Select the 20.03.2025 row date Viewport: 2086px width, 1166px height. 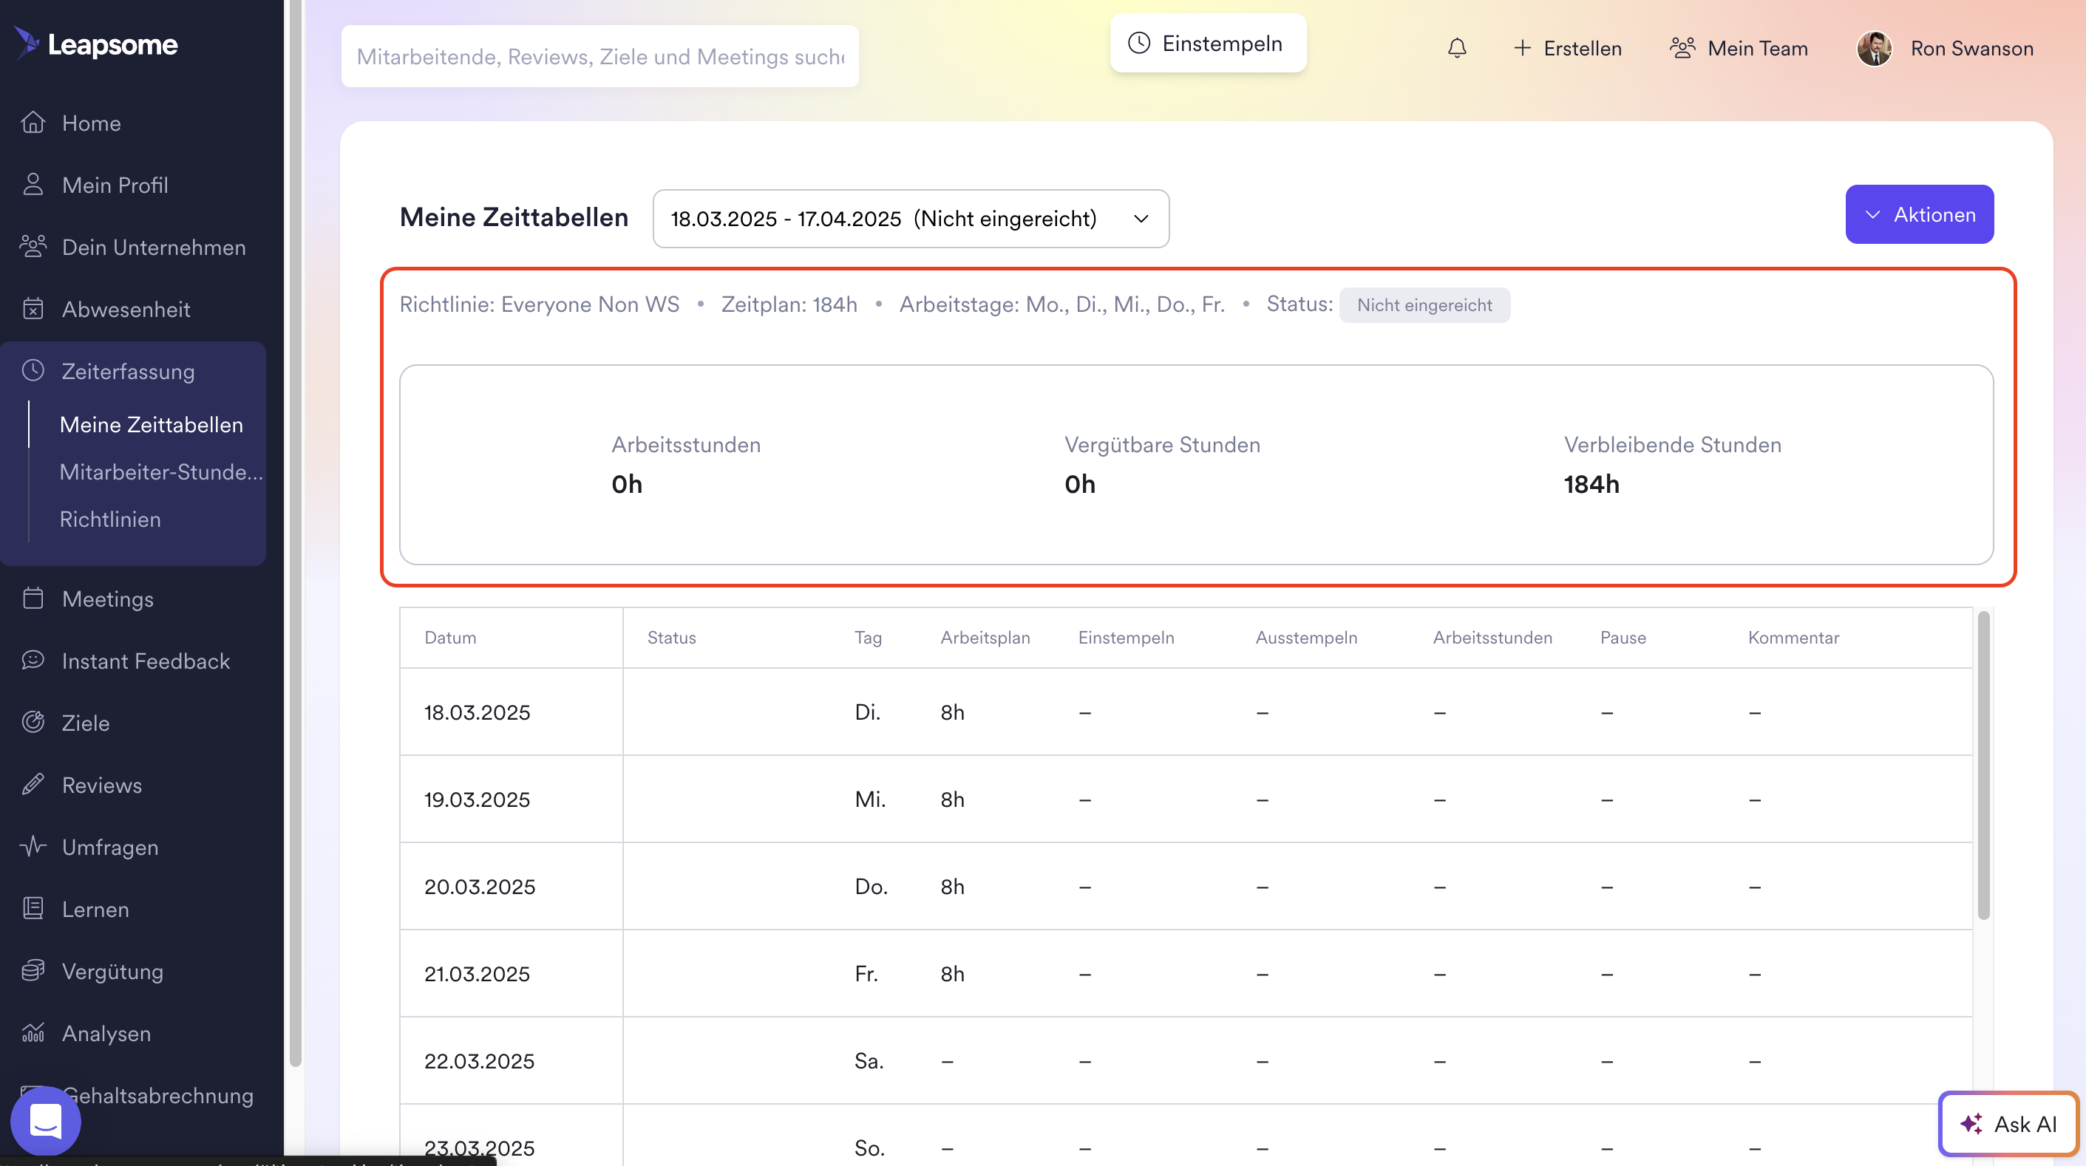(x=480, y=887)
